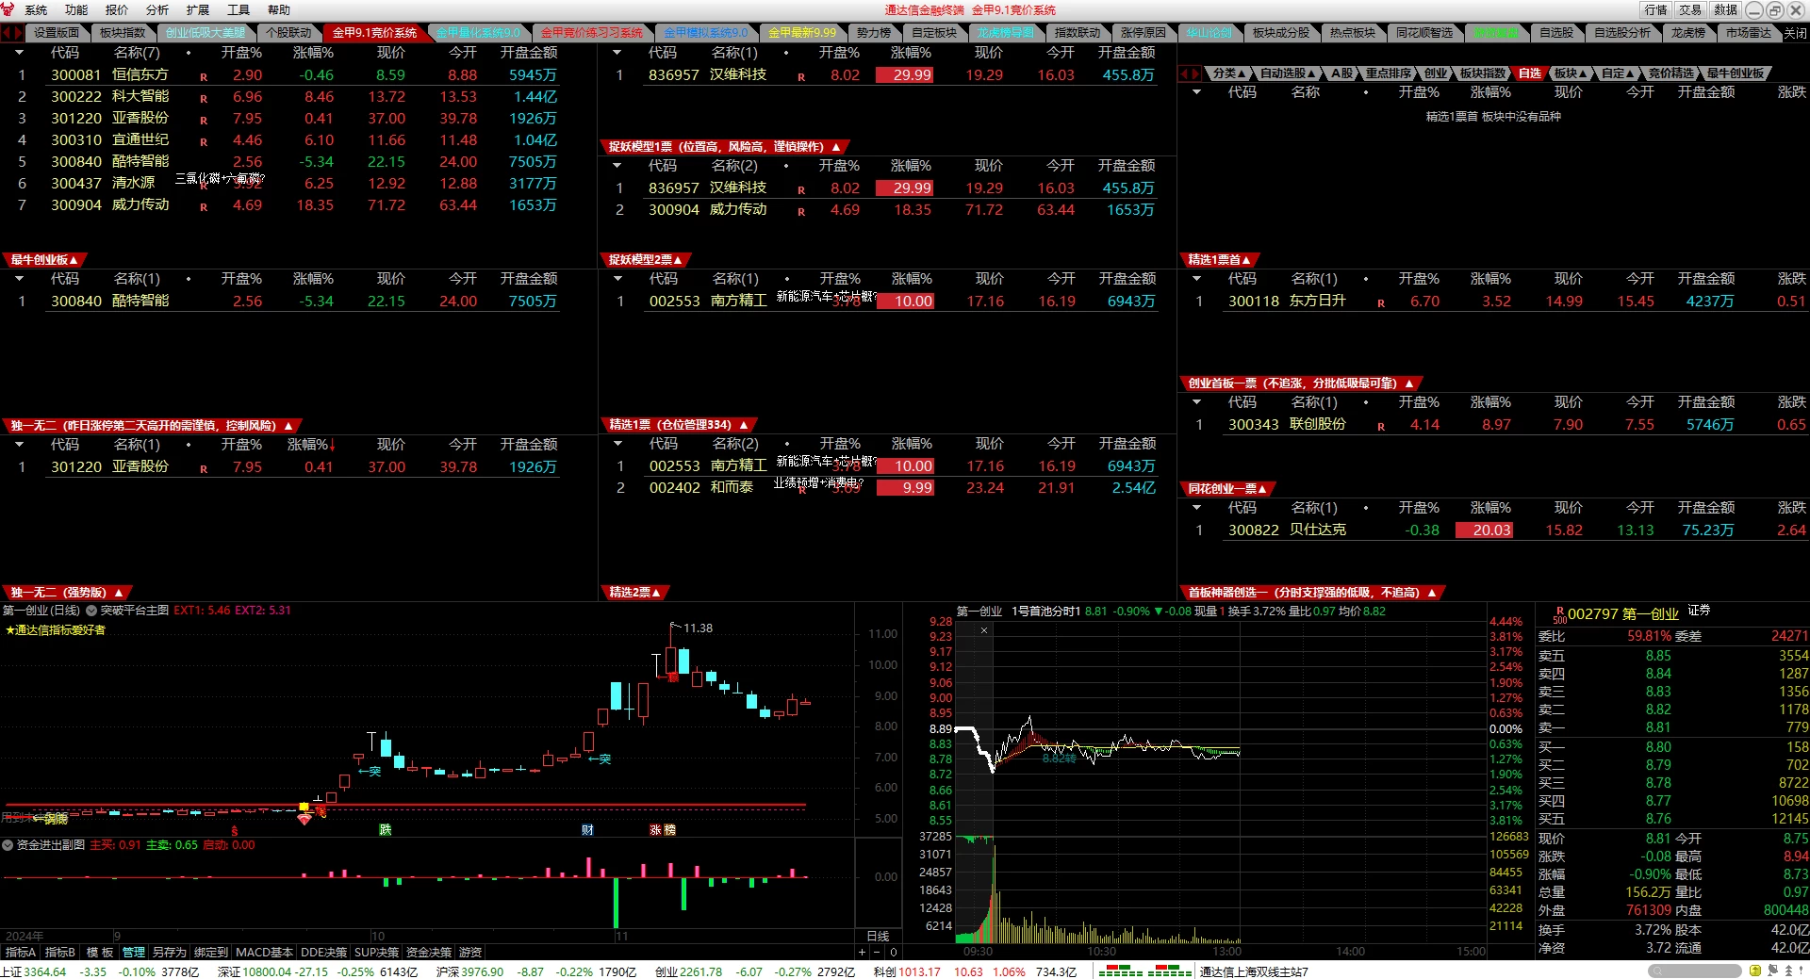Image resolution: width=1810 pixels, height=979 pixels.
Task: Select the MACD基本 indicator tab
Action: [264, 953]
